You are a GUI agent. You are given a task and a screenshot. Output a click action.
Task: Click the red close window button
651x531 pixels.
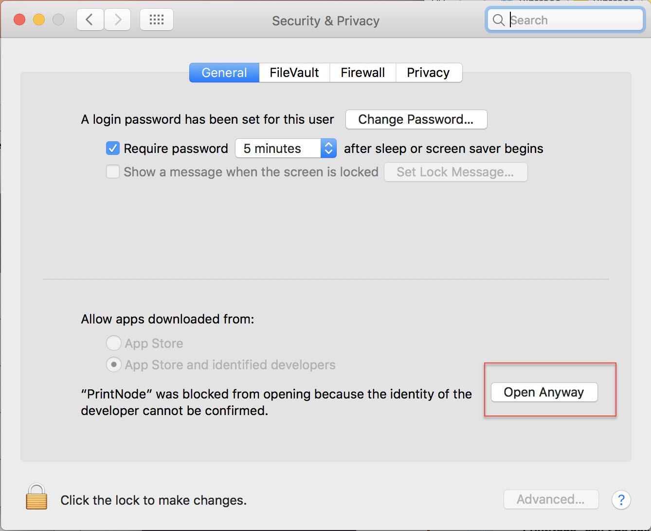click(x=19, y=19)
